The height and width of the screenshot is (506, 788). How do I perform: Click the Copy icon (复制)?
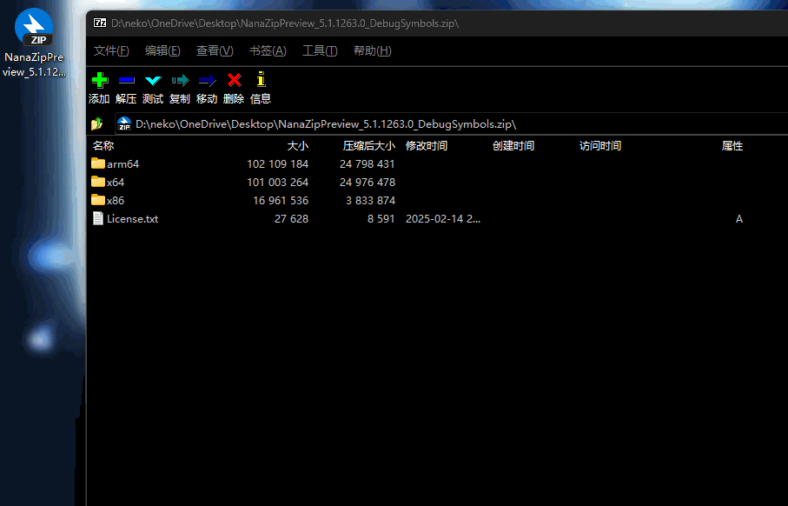pos(180,80)
